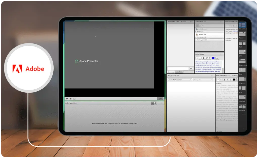This screenshot has height=158, width=258.
Task: Click the 'Adobe Presenter' loading text
Action: tap(88, 61)
